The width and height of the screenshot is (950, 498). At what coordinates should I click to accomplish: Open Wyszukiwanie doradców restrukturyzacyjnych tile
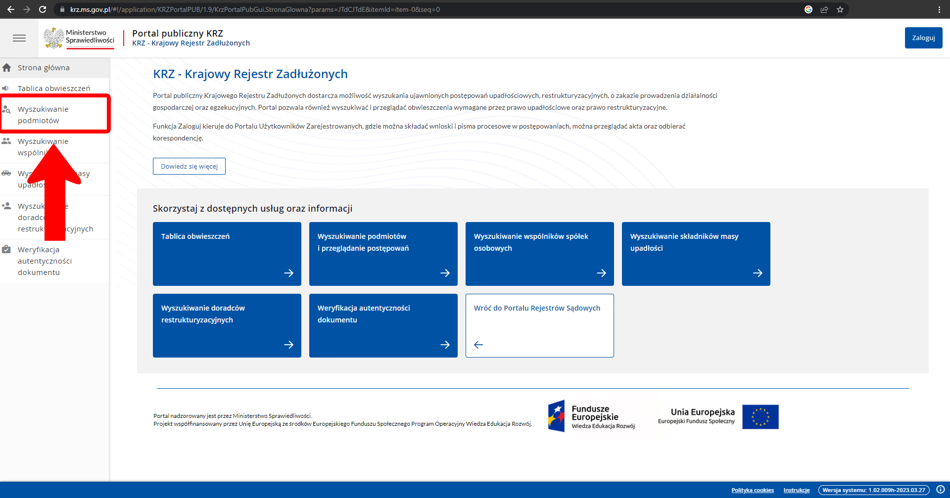(x=227, y=325)
